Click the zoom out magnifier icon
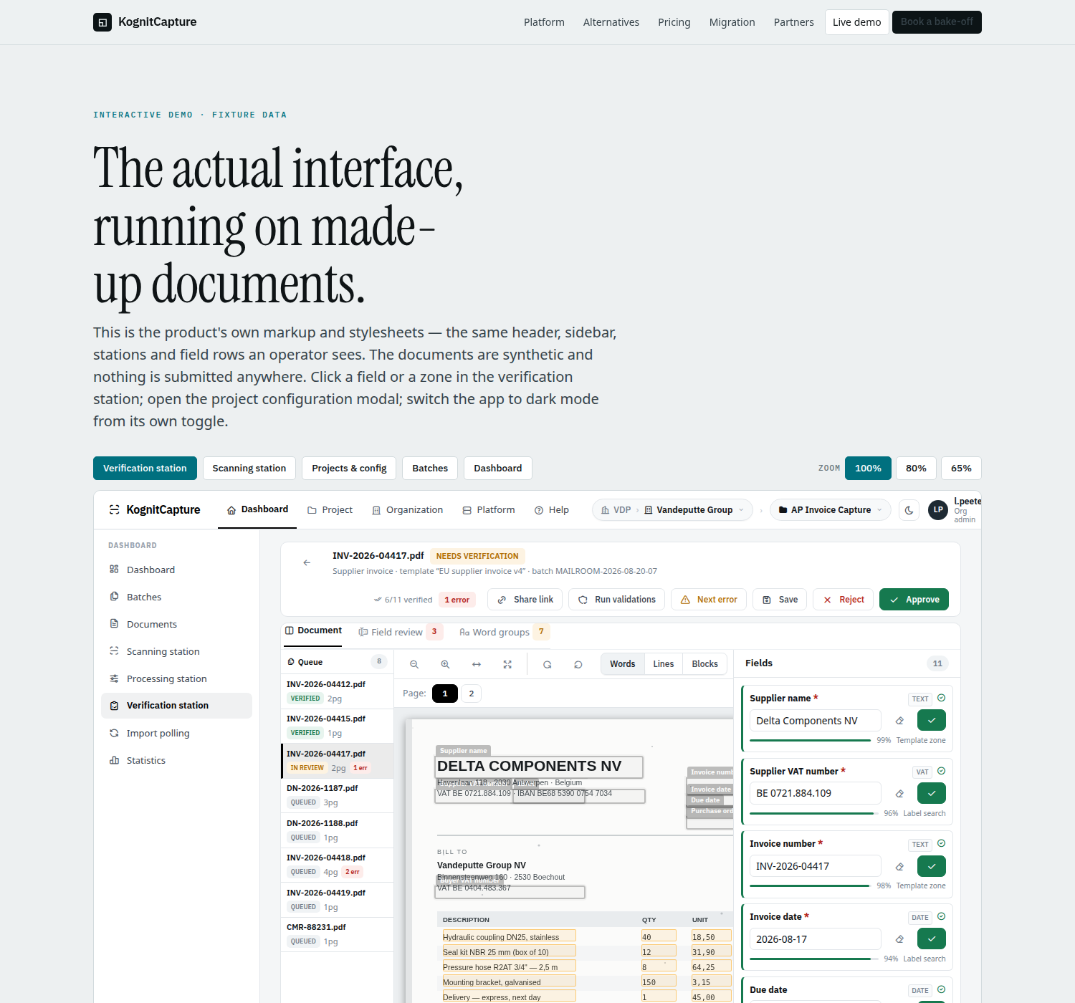 point(414,664)
